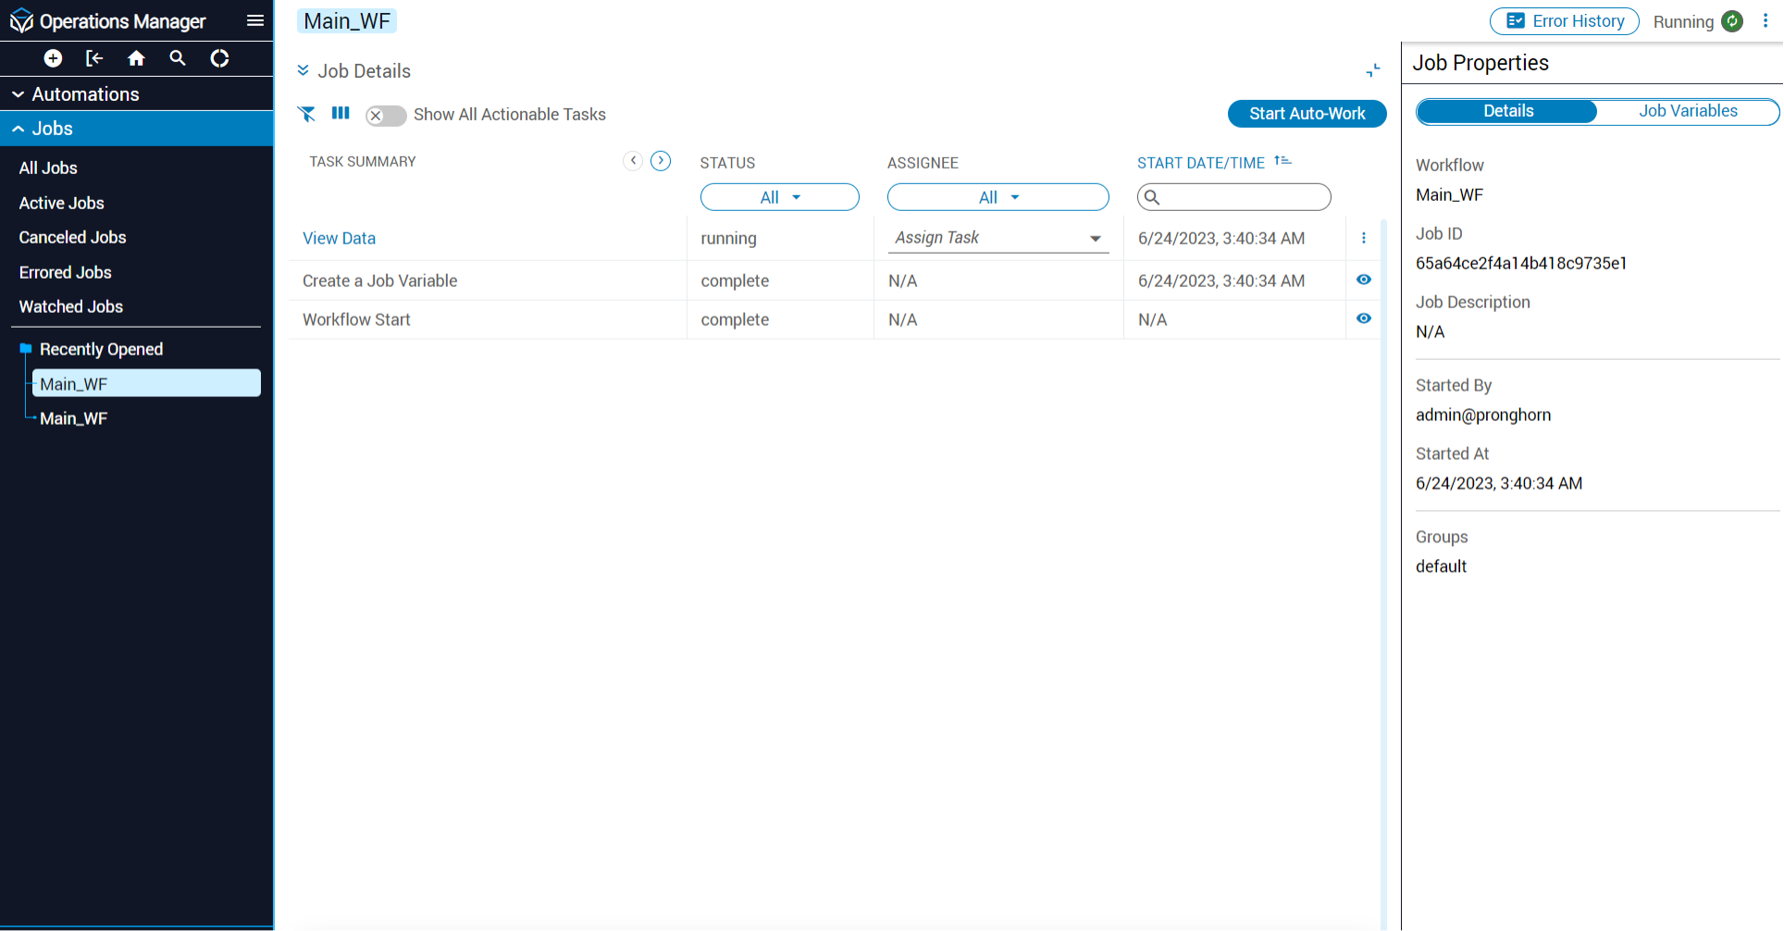Open the column chooser icon
This screenshot has height=931, width=1784.
click(341, 113)
